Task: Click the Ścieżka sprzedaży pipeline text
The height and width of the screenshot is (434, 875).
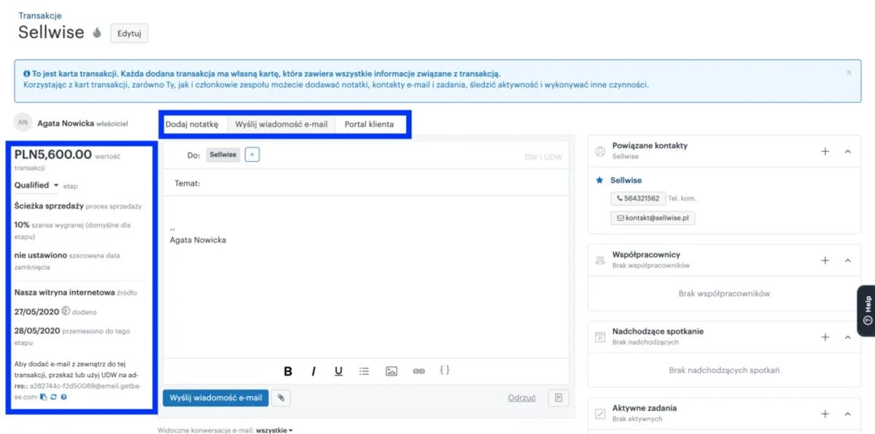Action: pos(49,206)
